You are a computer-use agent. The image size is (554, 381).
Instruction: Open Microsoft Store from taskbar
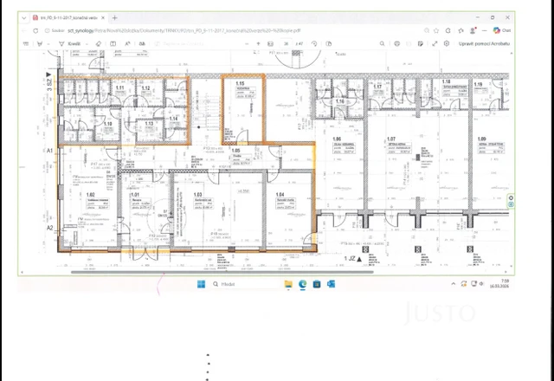tap(317, 284)
